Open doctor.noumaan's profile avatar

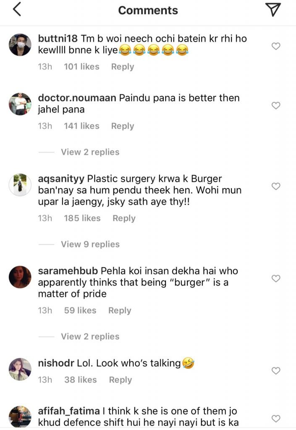click(20, 104)
